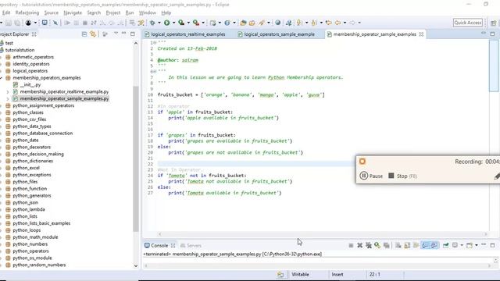Open the Source menu

(x=52, y=12)
